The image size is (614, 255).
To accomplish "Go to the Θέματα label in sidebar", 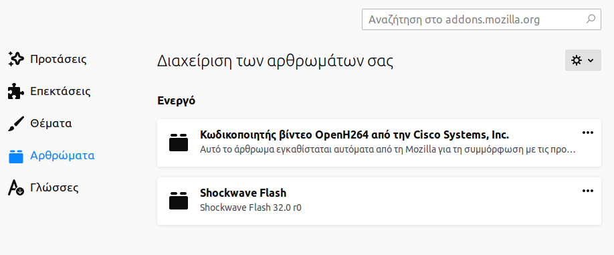I will point(51,124).
